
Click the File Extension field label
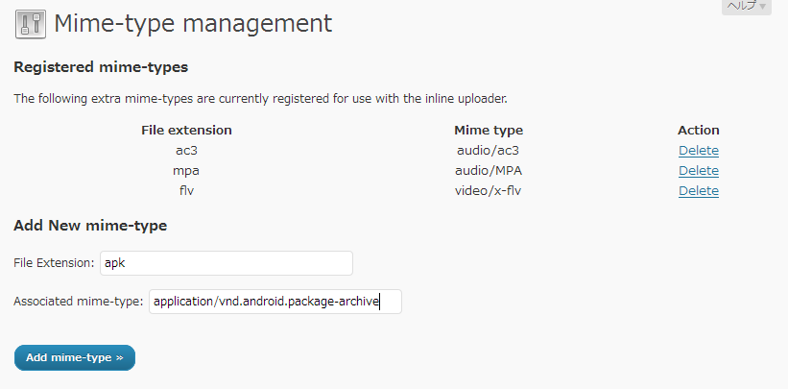(54, 262)
